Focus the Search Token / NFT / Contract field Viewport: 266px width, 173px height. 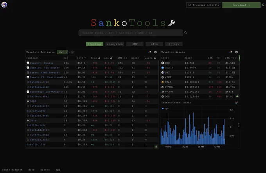click(x=131, y=33)
